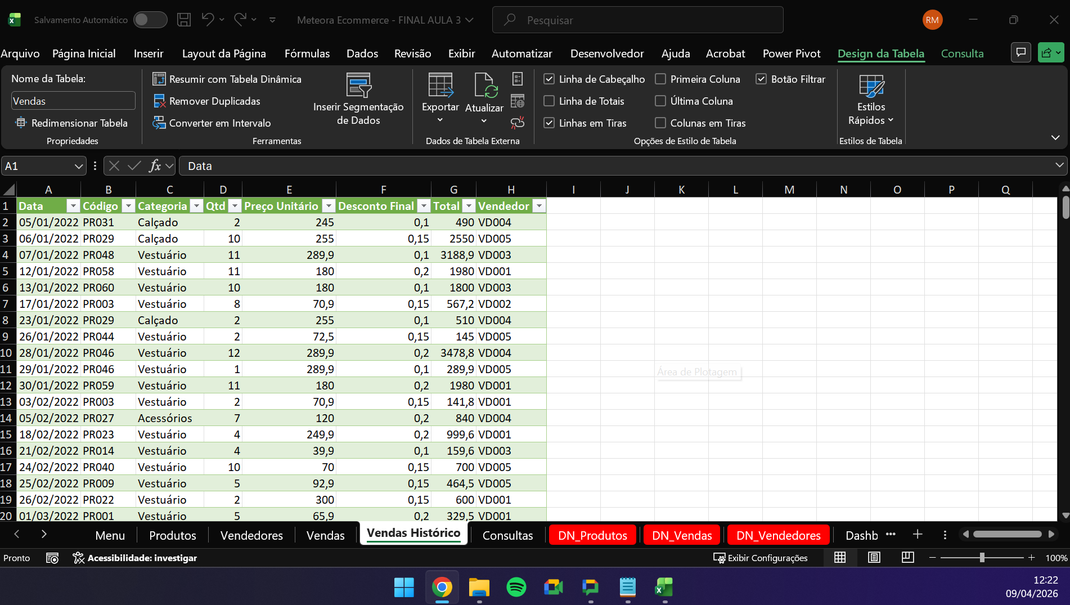Click the Undo arrow icon
Screen dimensions: 1070x605
(208, 20)
